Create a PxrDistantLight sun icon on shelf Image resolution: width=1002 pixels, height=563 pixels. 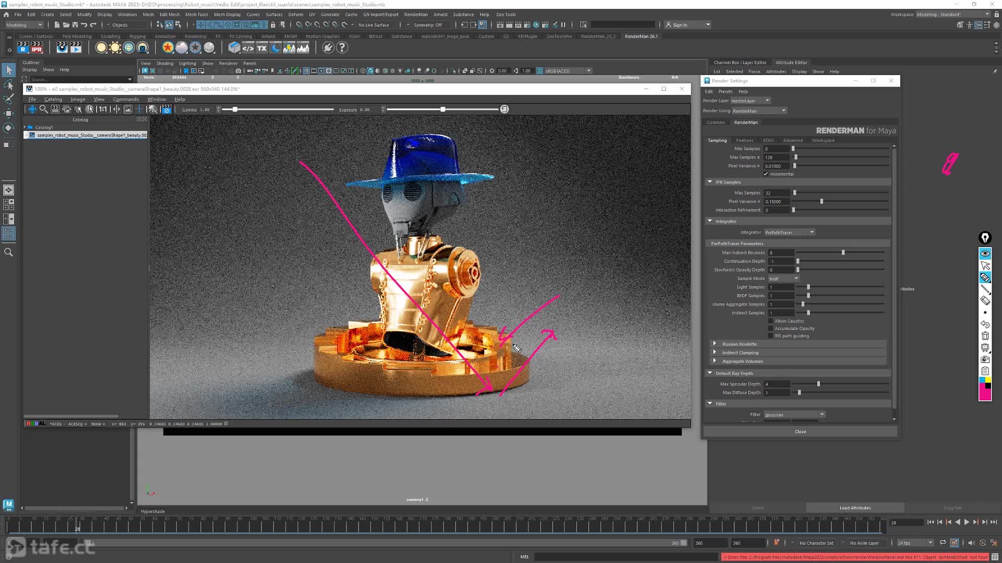[x=115, y=48]
